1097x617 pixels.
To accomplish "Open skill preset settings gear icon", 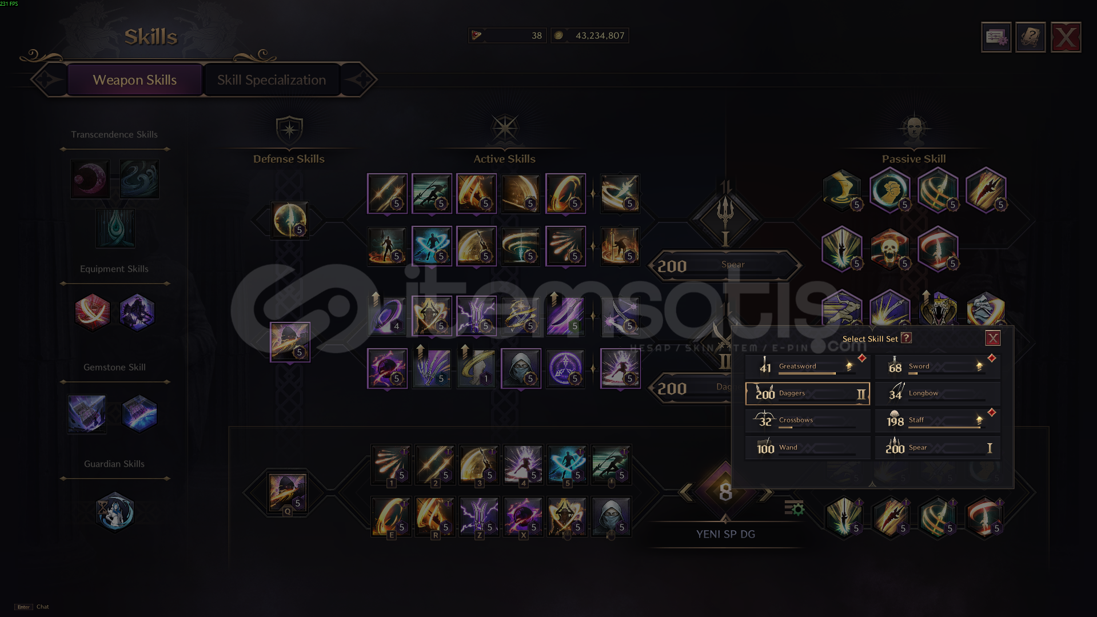I will (794, 507).
